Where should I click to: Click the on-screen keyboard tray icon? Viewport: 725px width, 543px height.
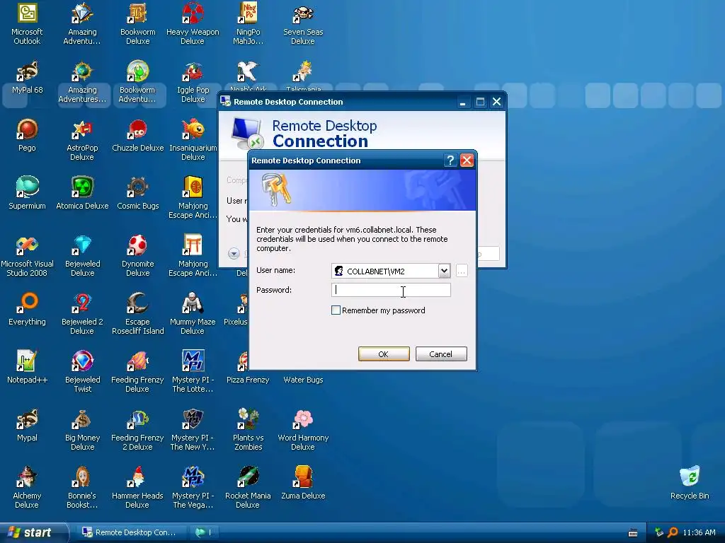[633, 532]
